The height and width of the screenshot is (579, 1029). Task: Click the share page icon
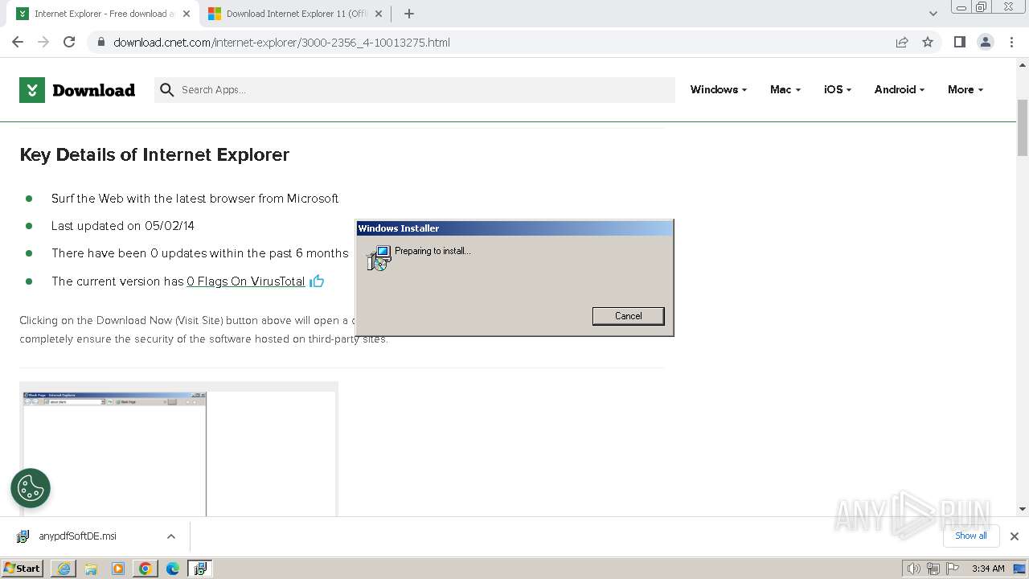coord(902,42)
